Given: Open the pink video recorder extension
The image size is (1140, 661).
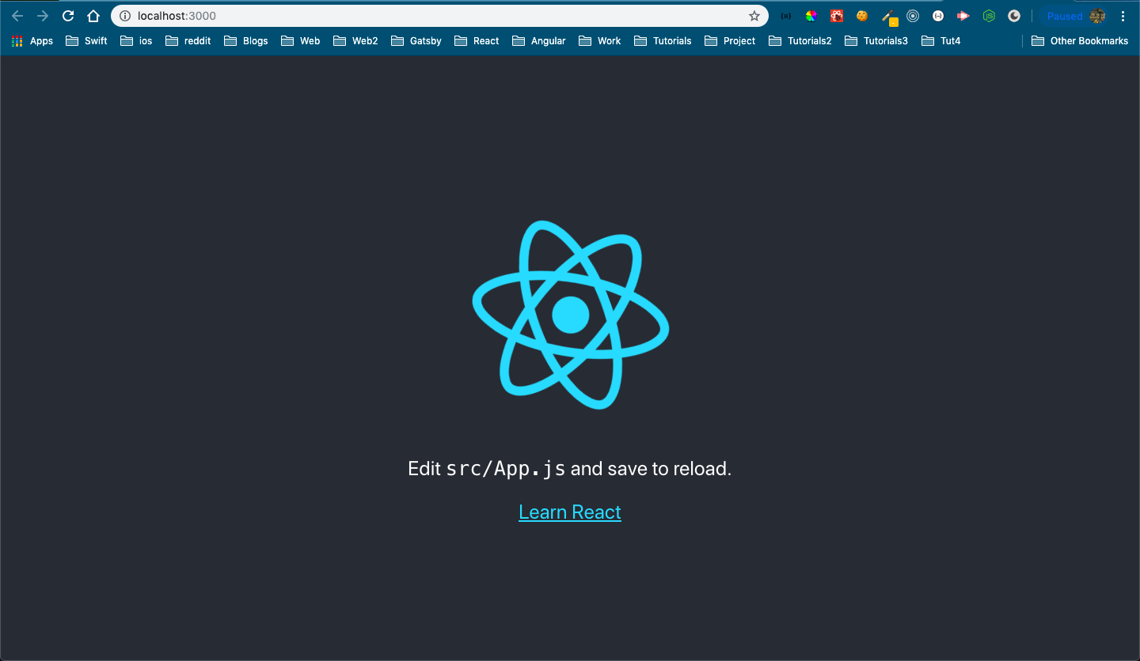Looking at the screenshot, I should click(963, 16).
